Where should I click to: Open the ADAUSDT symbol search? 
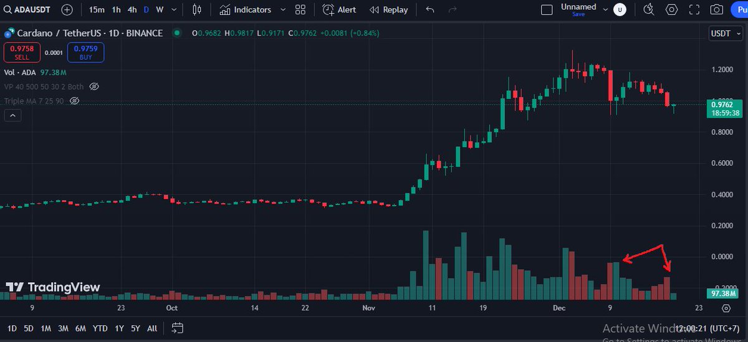tap(27, 9)
